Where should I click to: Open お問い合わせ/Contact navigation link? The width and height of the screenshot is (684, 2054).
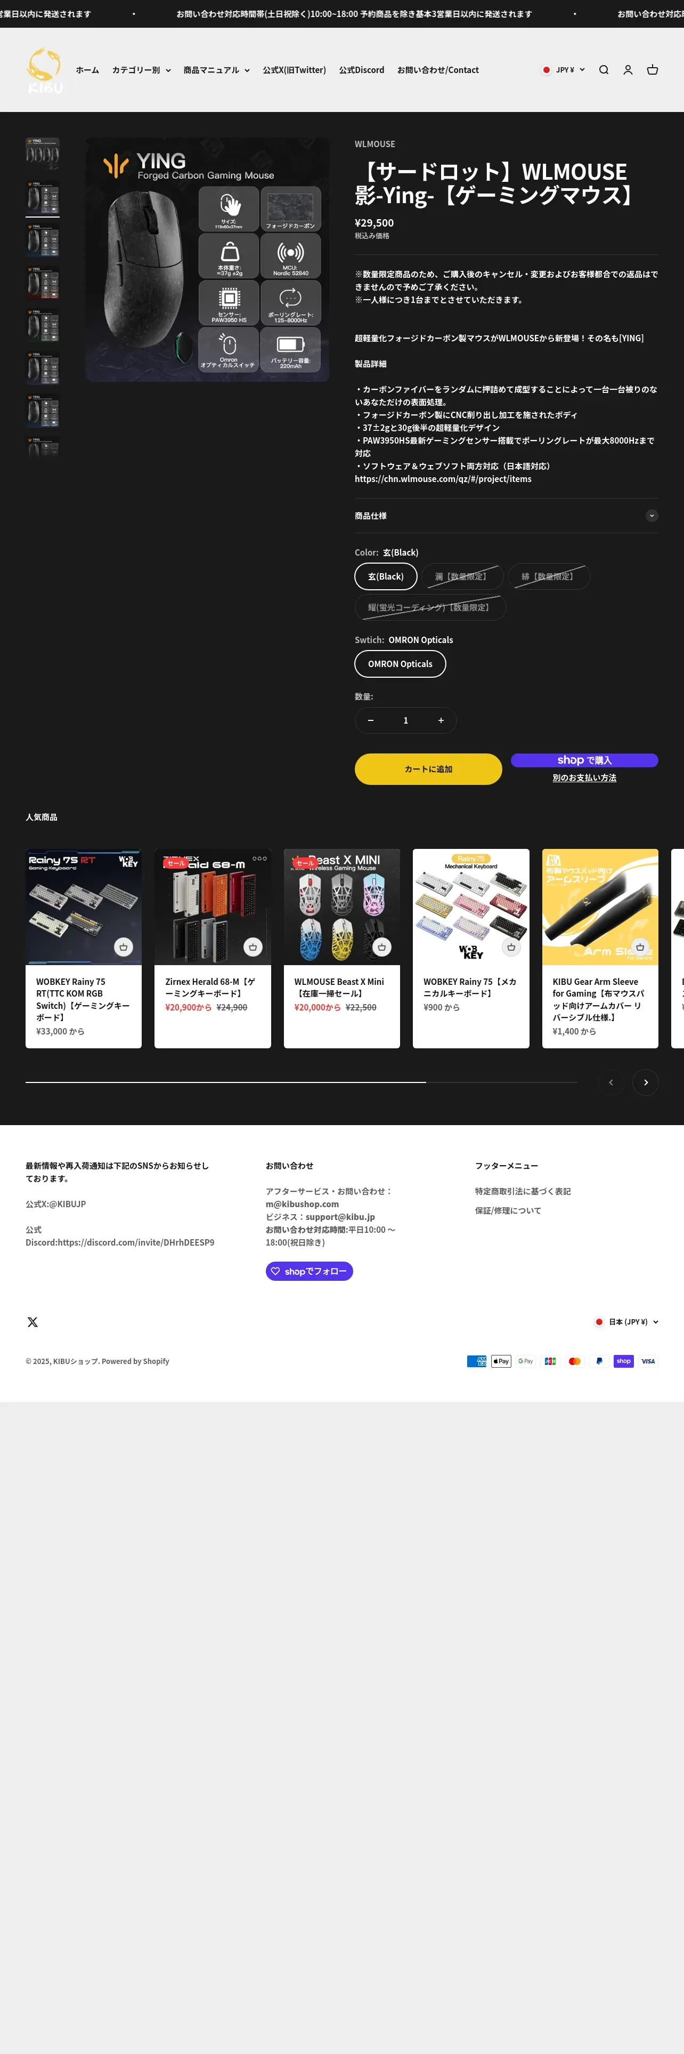click(438, 70)
